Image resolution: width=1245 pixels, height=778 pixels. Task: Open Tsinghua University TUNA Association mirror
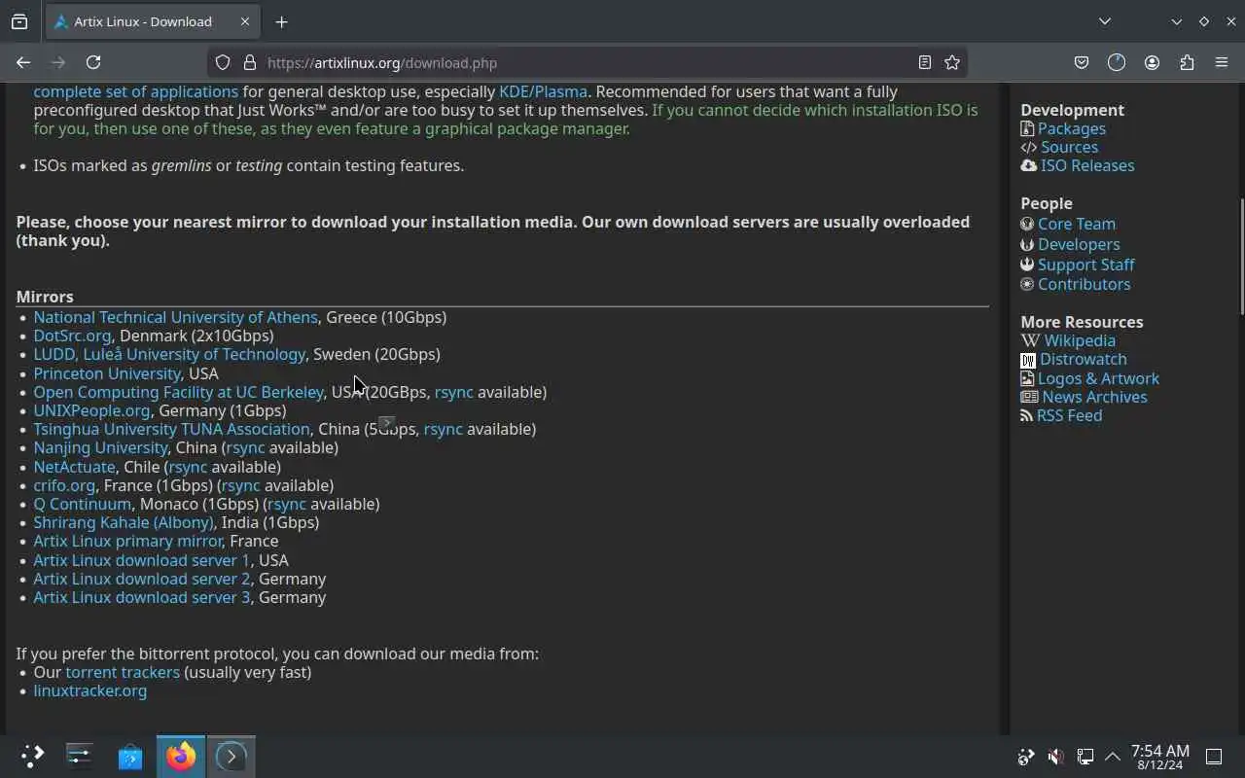[171, 429]
